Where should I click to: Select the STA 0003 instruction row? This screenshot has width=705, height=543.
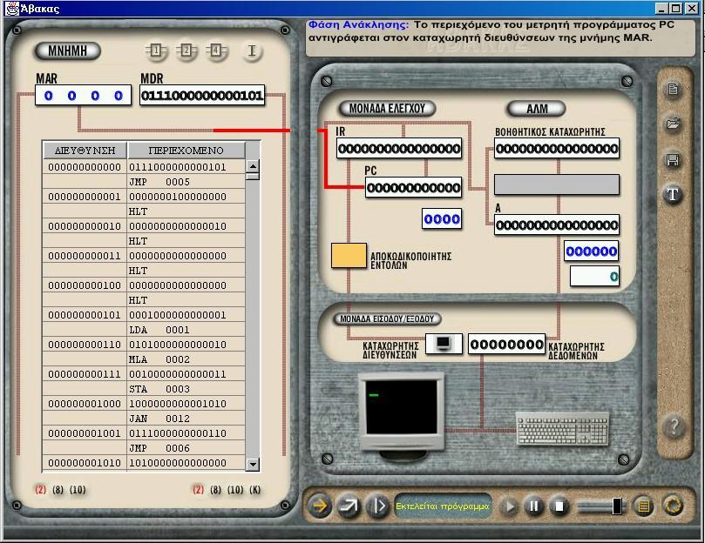tap(144, 389)
